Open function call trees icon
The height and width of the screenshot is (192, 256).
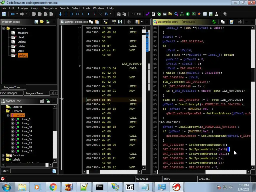pyautogui.click(x=216, y=14)
